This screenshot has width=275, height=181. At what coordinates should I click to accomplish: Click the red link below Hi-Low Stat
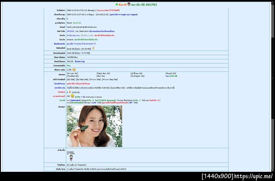point(78,84)
